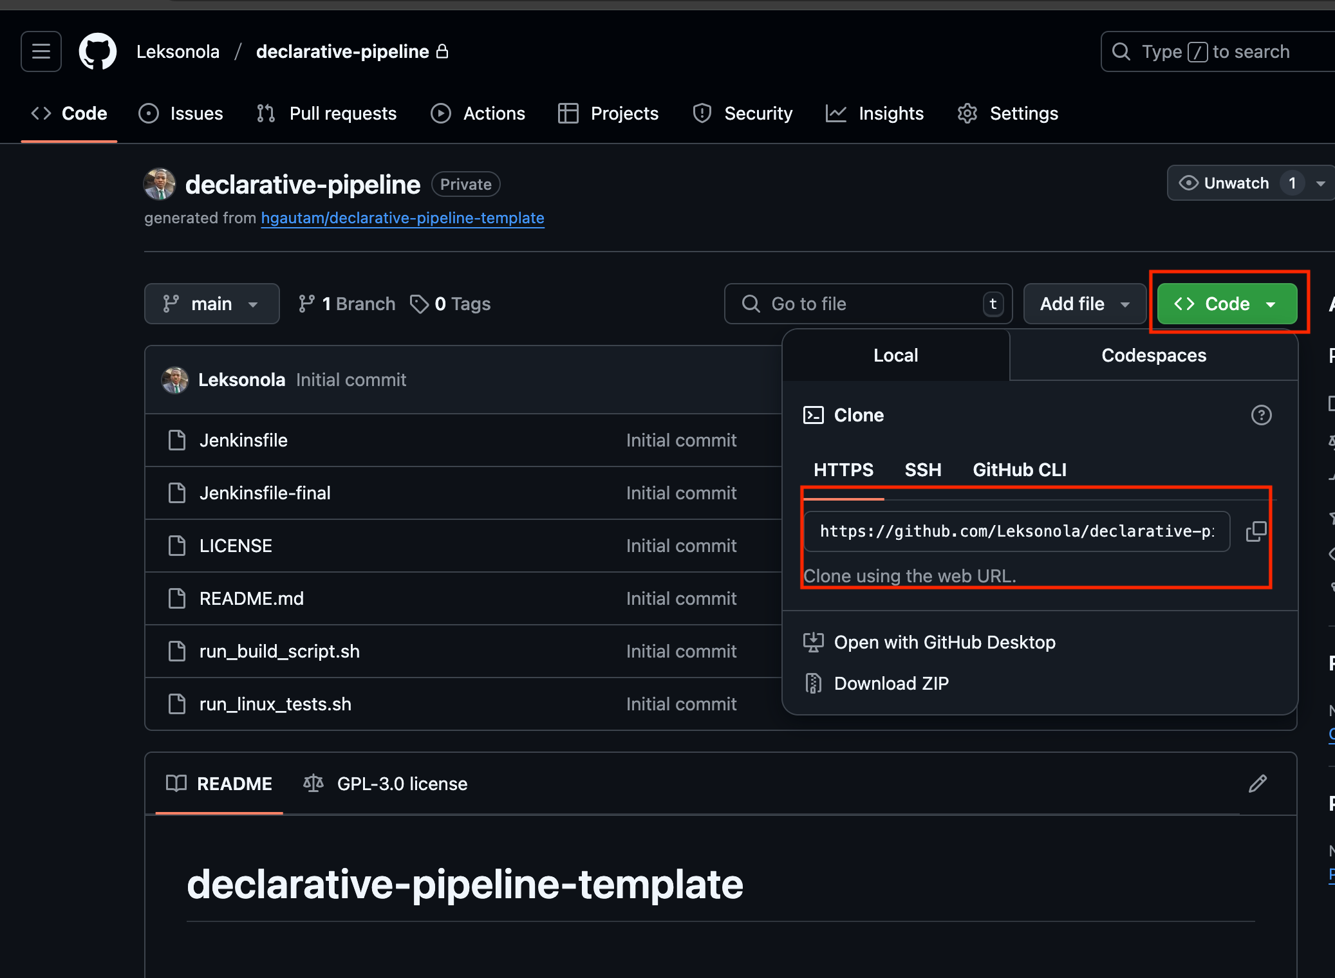
Task: Click the GitHub Desktop download icon
Action: click(x=813, y=642)
